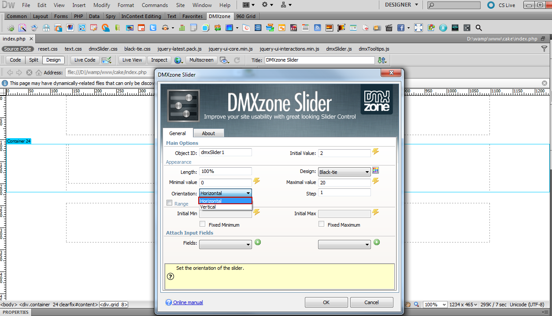Click the headphones icon in the DMXzone toolbar
Viewport: 552px width, 316px height.
[x=165, y=27]
